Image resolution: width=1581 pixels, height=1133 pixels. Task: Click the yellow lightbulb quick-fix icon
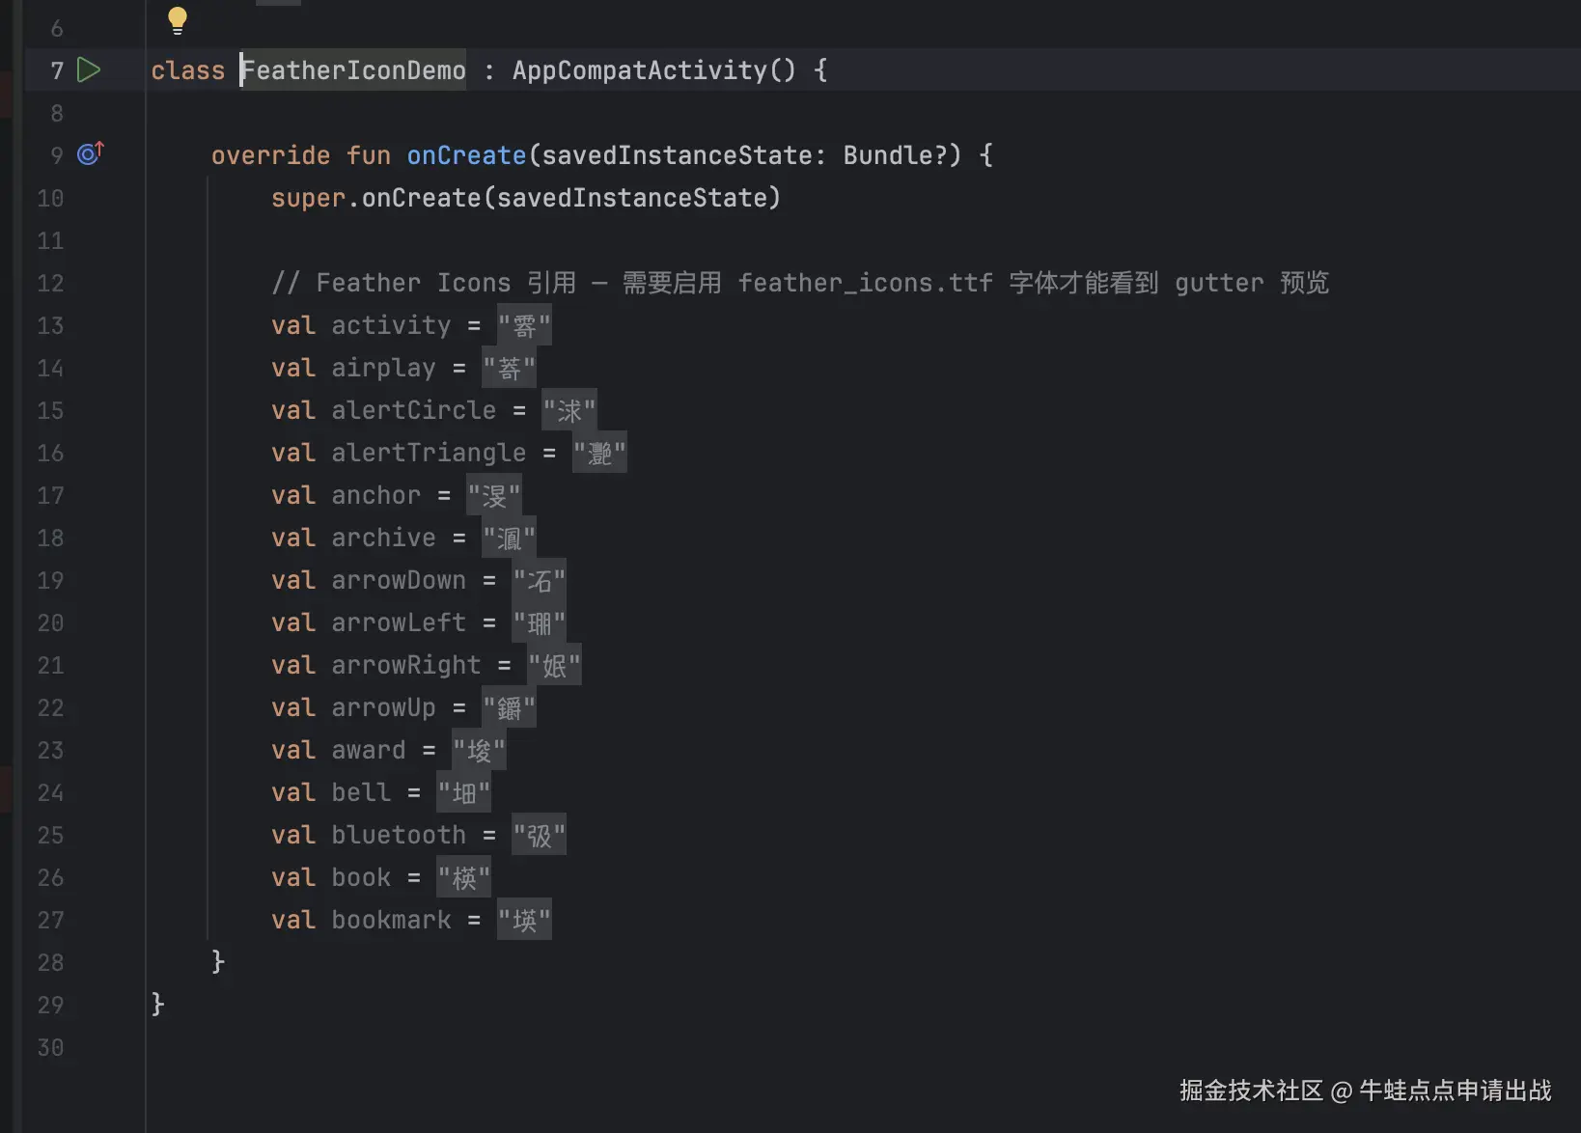(178, 19)
